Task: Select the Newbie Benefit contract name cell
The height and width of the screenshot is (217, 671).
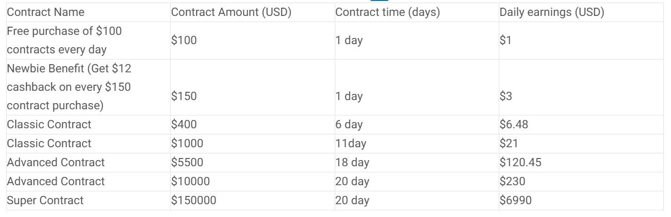Action: [x=68, y=87]
